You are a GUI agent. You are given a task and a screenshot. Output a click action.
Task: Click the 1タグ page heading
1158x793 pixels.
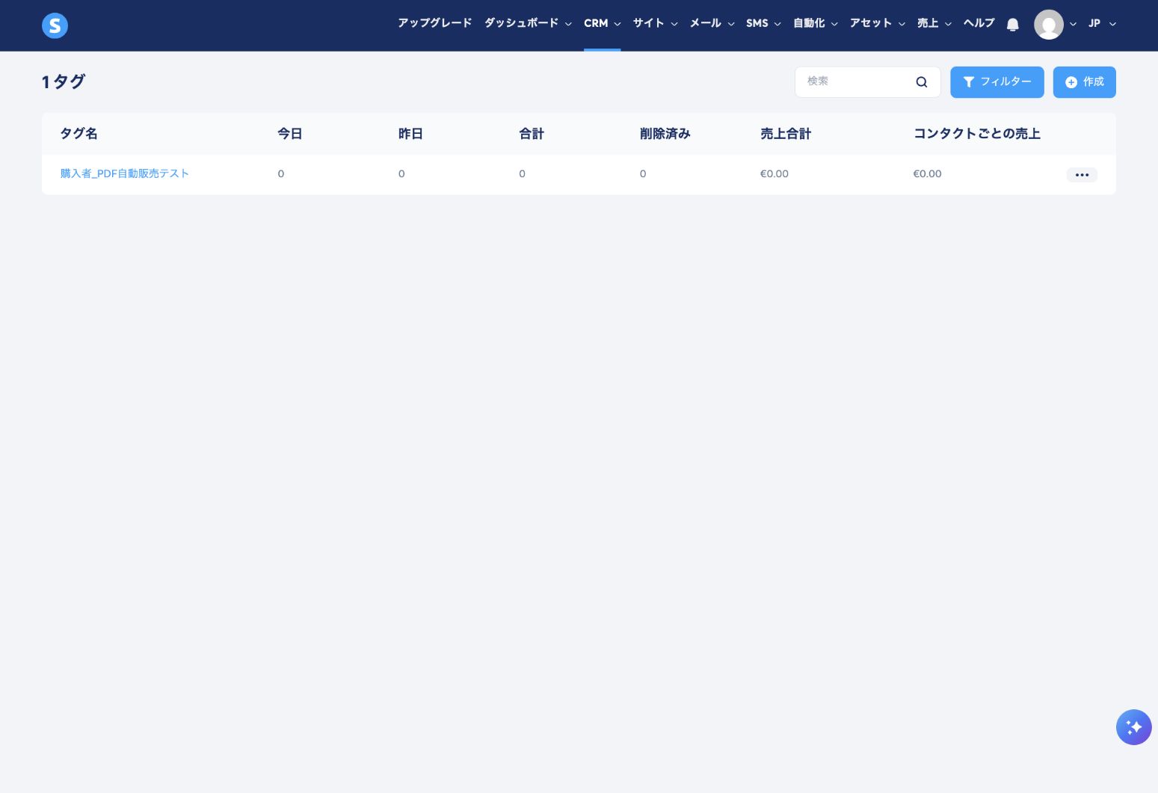[64, 81]
